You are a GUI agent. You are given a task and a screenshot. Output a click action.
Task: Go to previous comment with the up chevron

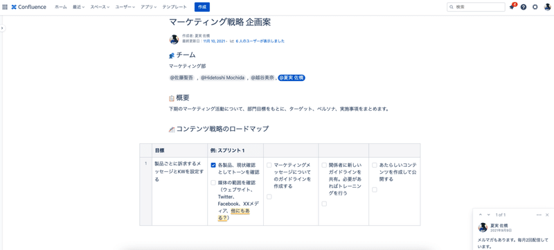pos(480,215)
